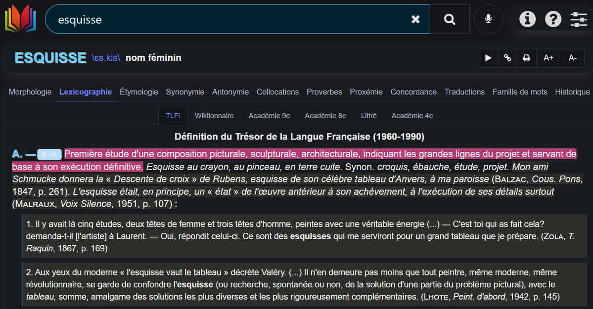The height and width of the screenshot is (309, 593).
Task: Open the Famille de mots tab
Action: tap(520, 92)
